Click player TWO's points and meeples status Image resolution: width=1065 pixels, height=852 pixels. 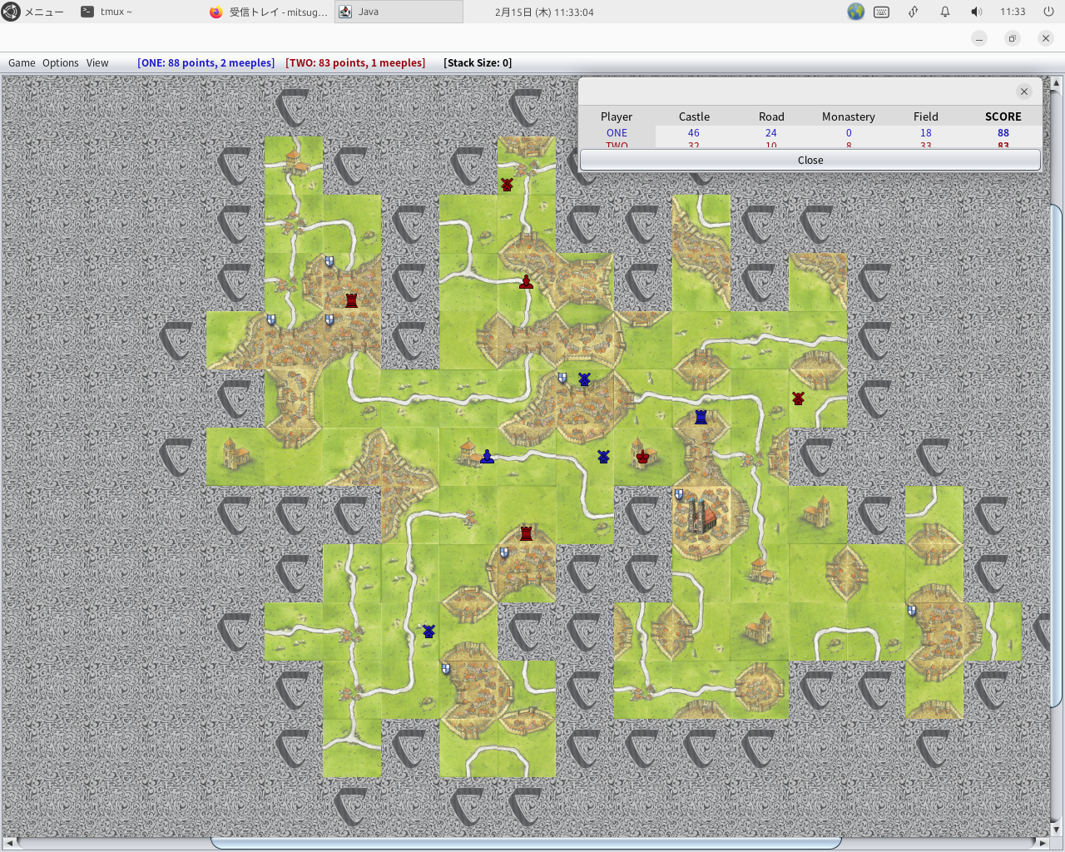click(355, 62)
